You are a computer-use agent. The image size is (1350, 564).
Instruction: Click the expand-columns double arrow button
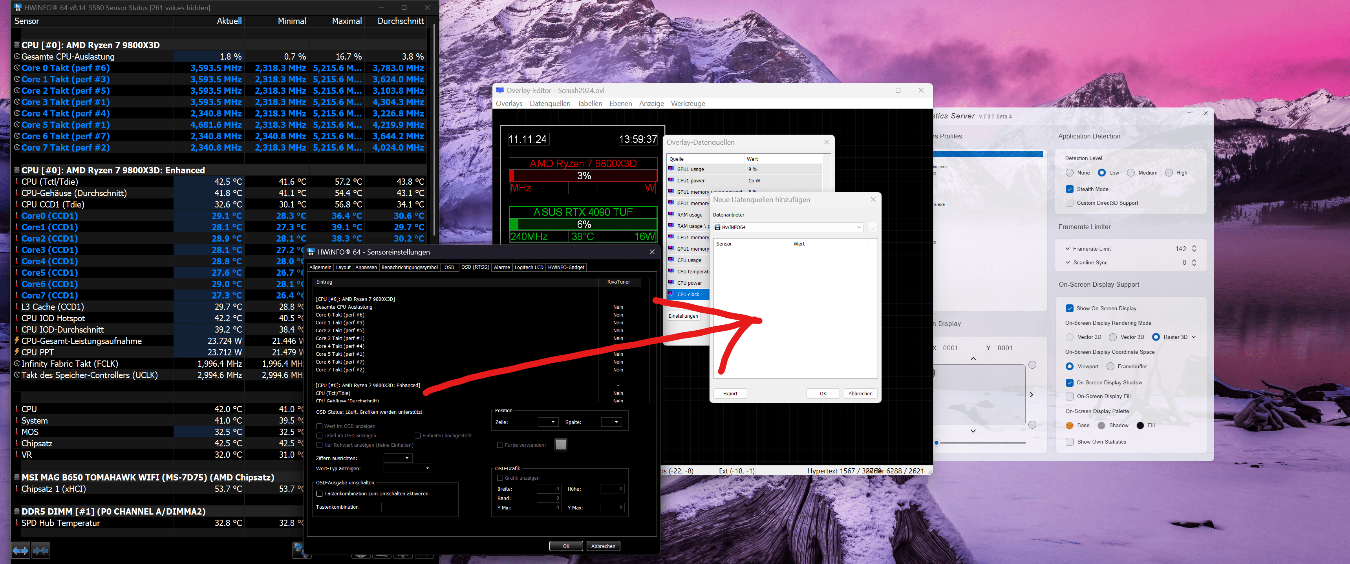point(20,550)
